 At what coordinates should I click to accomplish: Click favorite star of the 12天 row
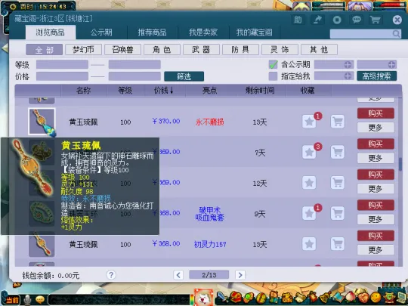click(309, 183)
